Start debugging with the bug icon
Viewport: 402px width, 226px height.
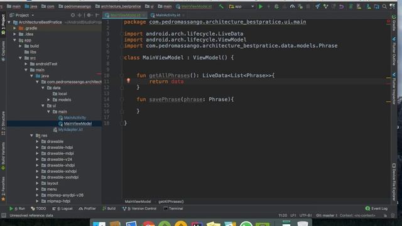pyautogui.click(x=276, y=6)
